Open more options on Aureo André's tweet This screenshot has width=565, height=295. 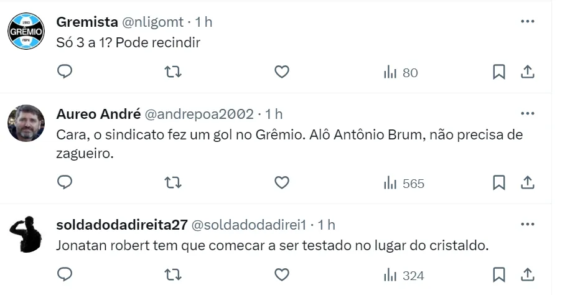[528, 114]
